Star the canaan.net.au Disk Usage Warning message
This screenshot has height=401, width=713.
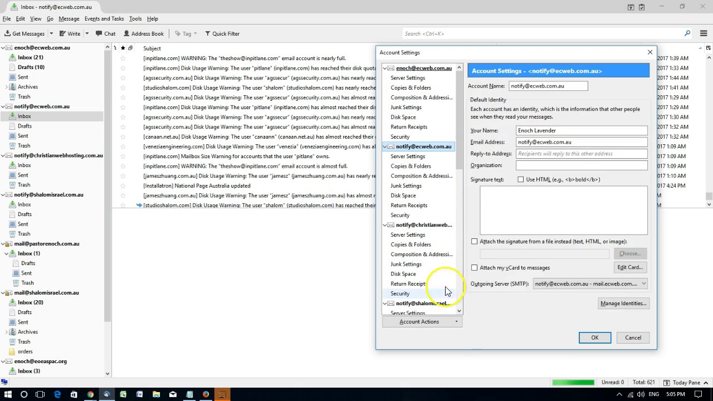(x=123, y=136)
